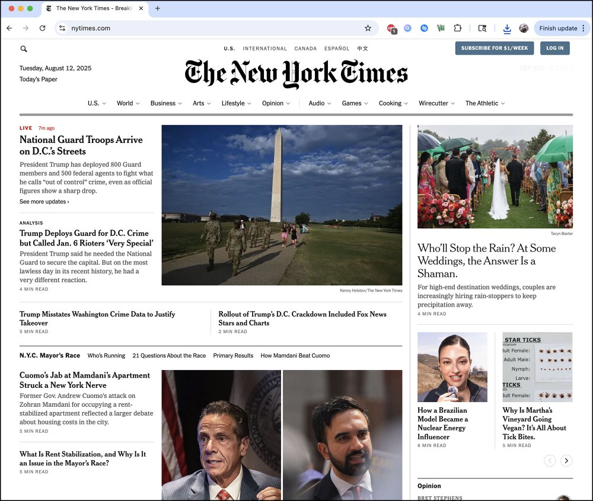Expand the Business section menu
This screenshot has width=593, height=501.
pos(166,103)
